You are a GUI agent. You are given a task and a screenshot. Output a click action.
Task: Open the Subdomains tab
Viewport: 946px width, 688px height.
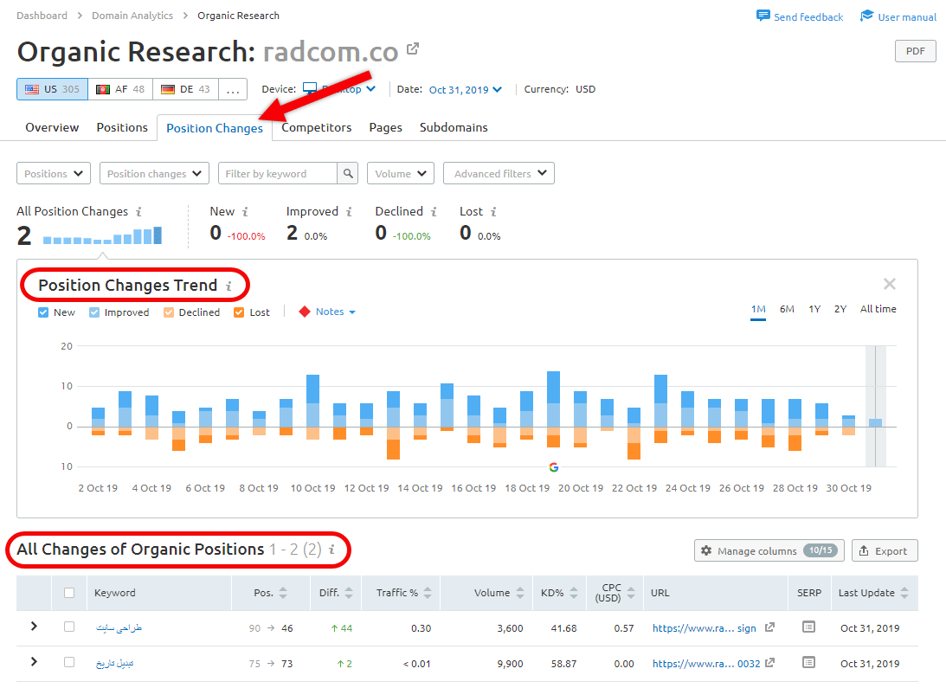tap(454, 127)
